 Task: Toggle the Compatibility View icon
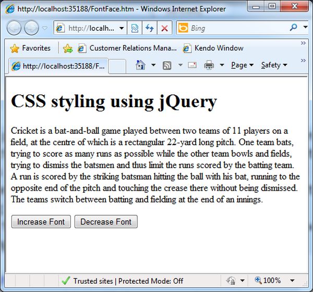[x=135, y=28]
